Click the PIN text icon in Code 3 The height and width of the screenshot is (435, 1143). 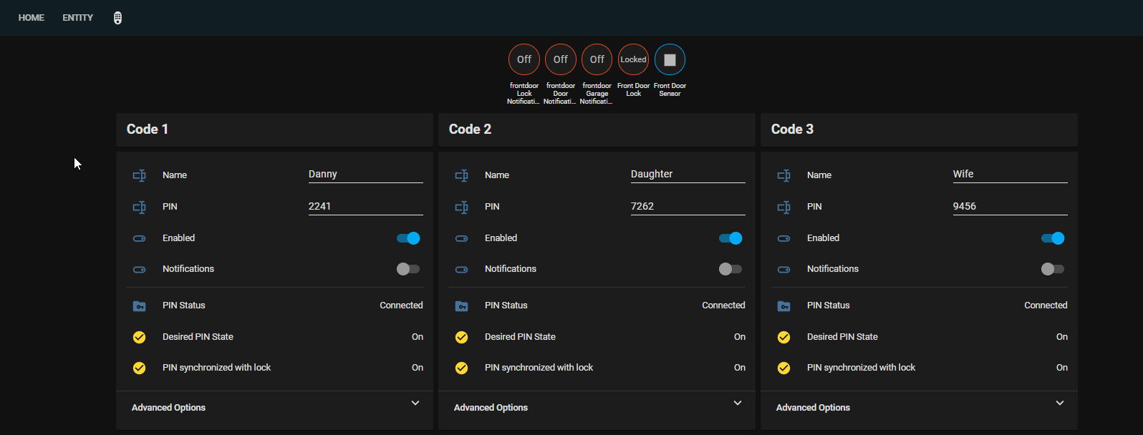point(784,207)
